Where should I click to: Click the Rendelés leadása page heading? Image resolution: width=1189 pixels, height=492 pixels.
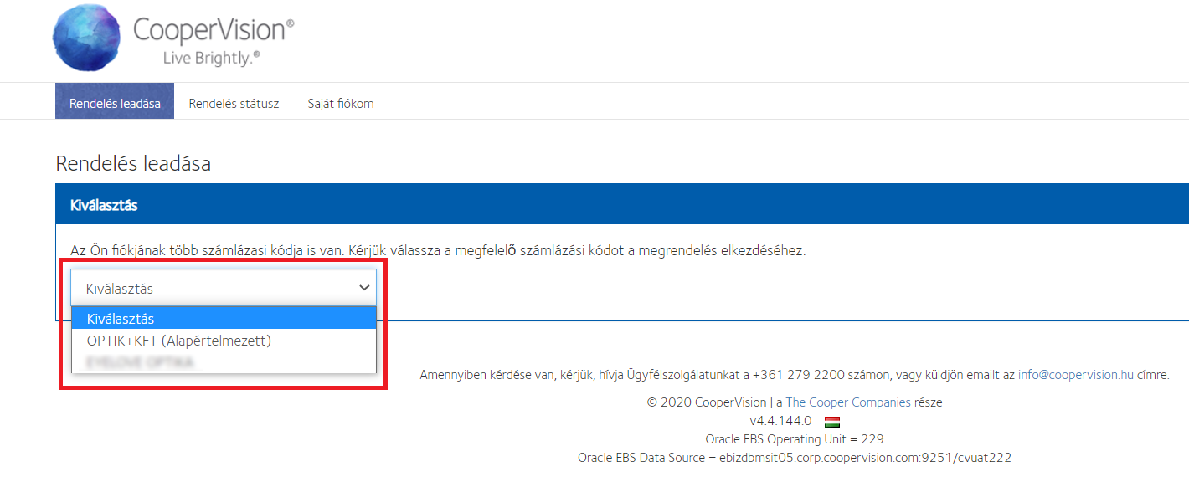[x=133, y=164]
